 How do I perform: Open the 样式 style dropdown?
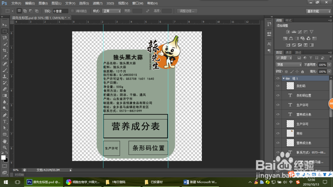click(112, 11)
